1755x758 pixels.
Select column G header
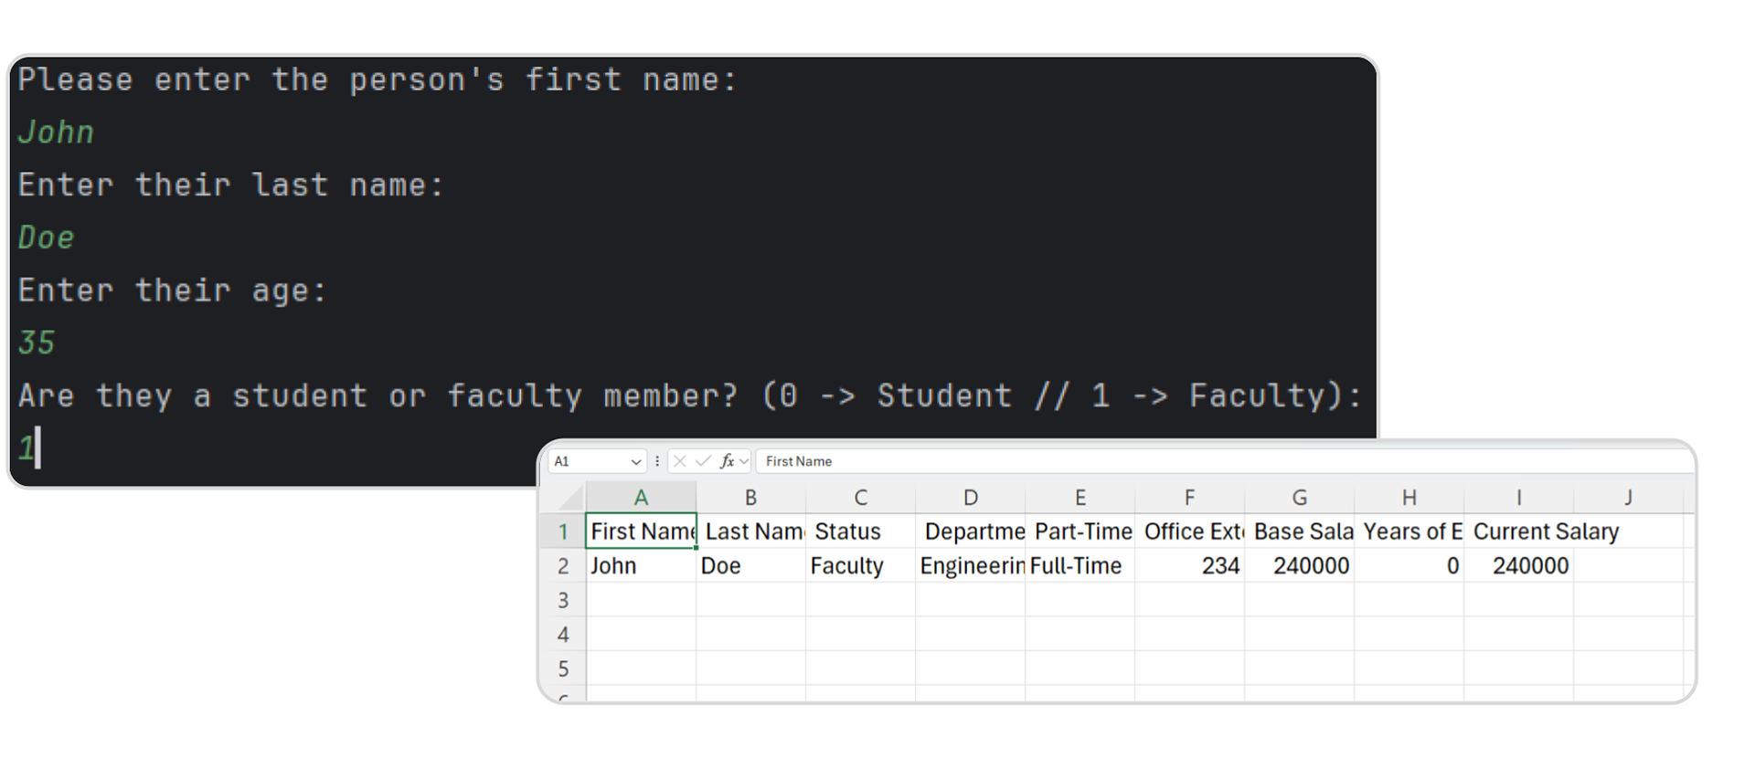pyautogui.click(x=1299, y=498)
